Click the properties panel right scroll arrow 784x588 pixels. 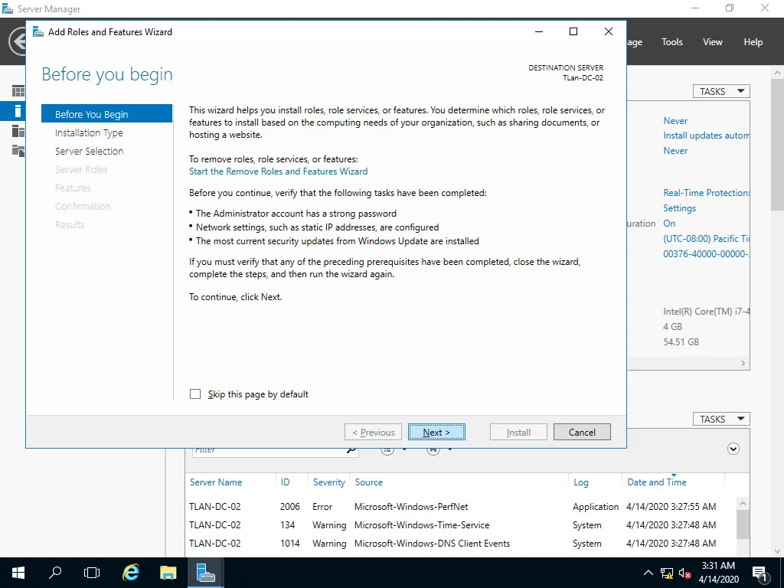[x=743, y=363]
